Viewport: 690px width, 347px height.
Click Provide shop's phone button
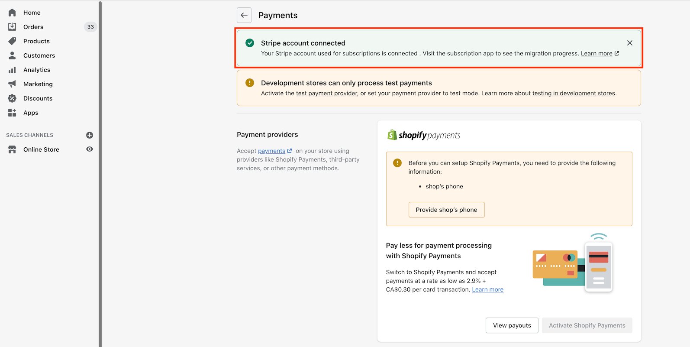(446, 210)
